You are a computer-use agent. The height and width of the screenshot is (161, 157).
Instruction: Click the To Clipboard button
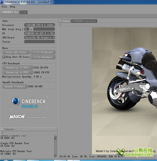pyautogui.click(x=43, y=52)
